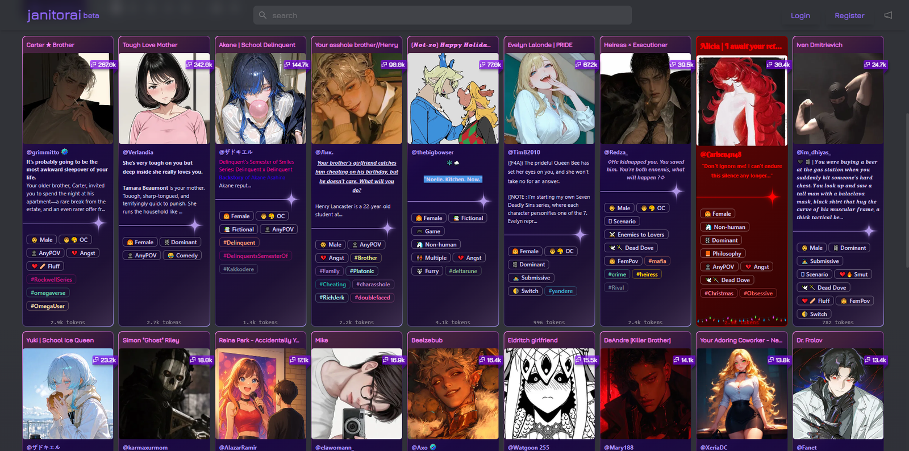Click verified badge next to @Axo
This screenshot has height=451, width=909.
(433, 447)
